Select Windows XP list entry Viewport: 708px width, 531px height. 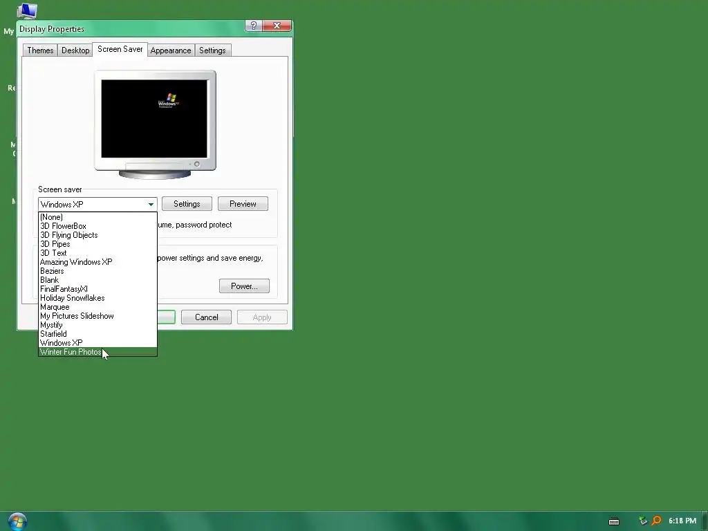97,343
